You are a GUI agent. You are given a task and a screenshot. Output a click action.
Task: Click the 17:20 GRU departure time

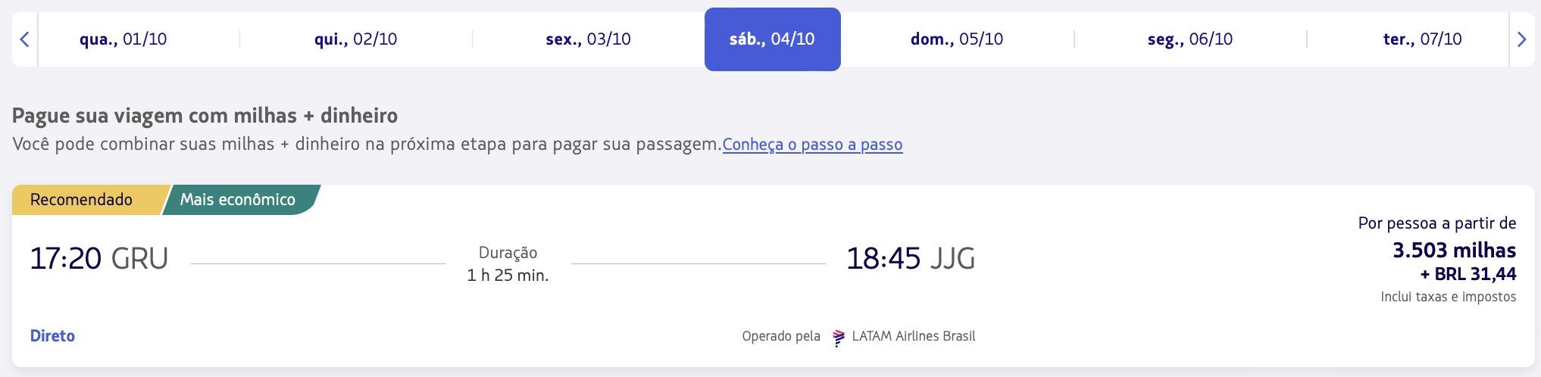(98, 259)
